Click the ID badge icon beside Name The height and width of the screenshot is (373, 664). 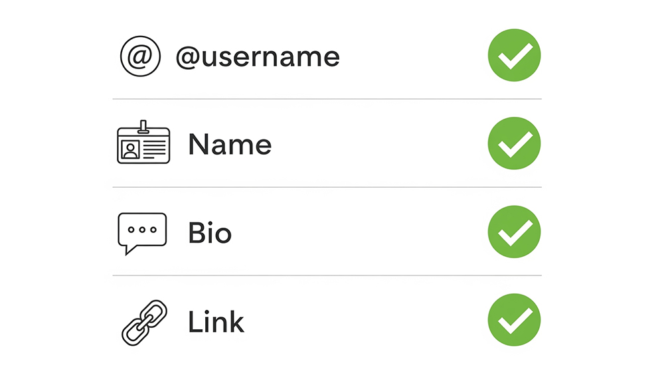(x=143, y=145)
